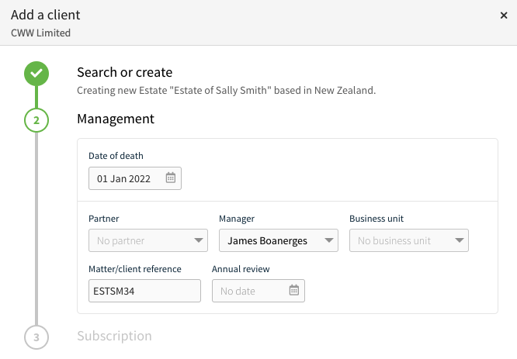The width and height of the screenshot is (517, 359).
Task: Click the Creating new Estate description text
Action: point(226,90)
